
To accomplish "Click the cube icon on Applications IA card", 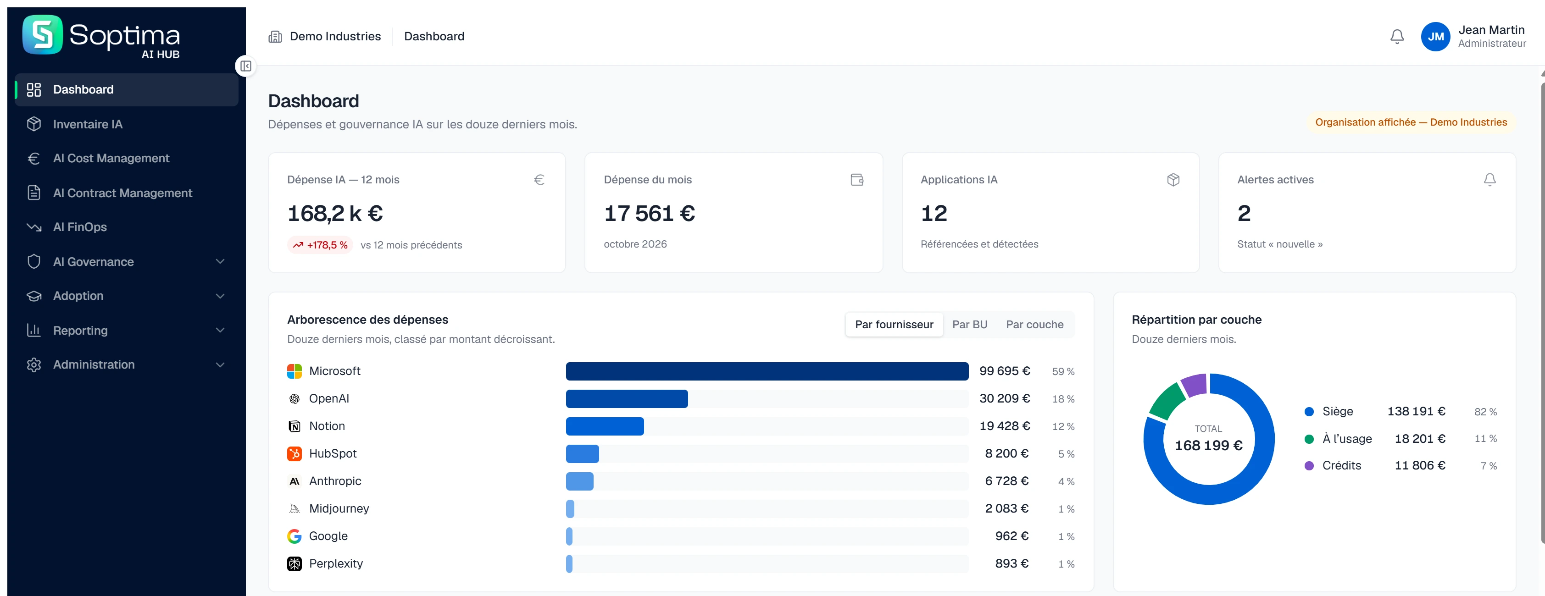I will coord(1173,179).
